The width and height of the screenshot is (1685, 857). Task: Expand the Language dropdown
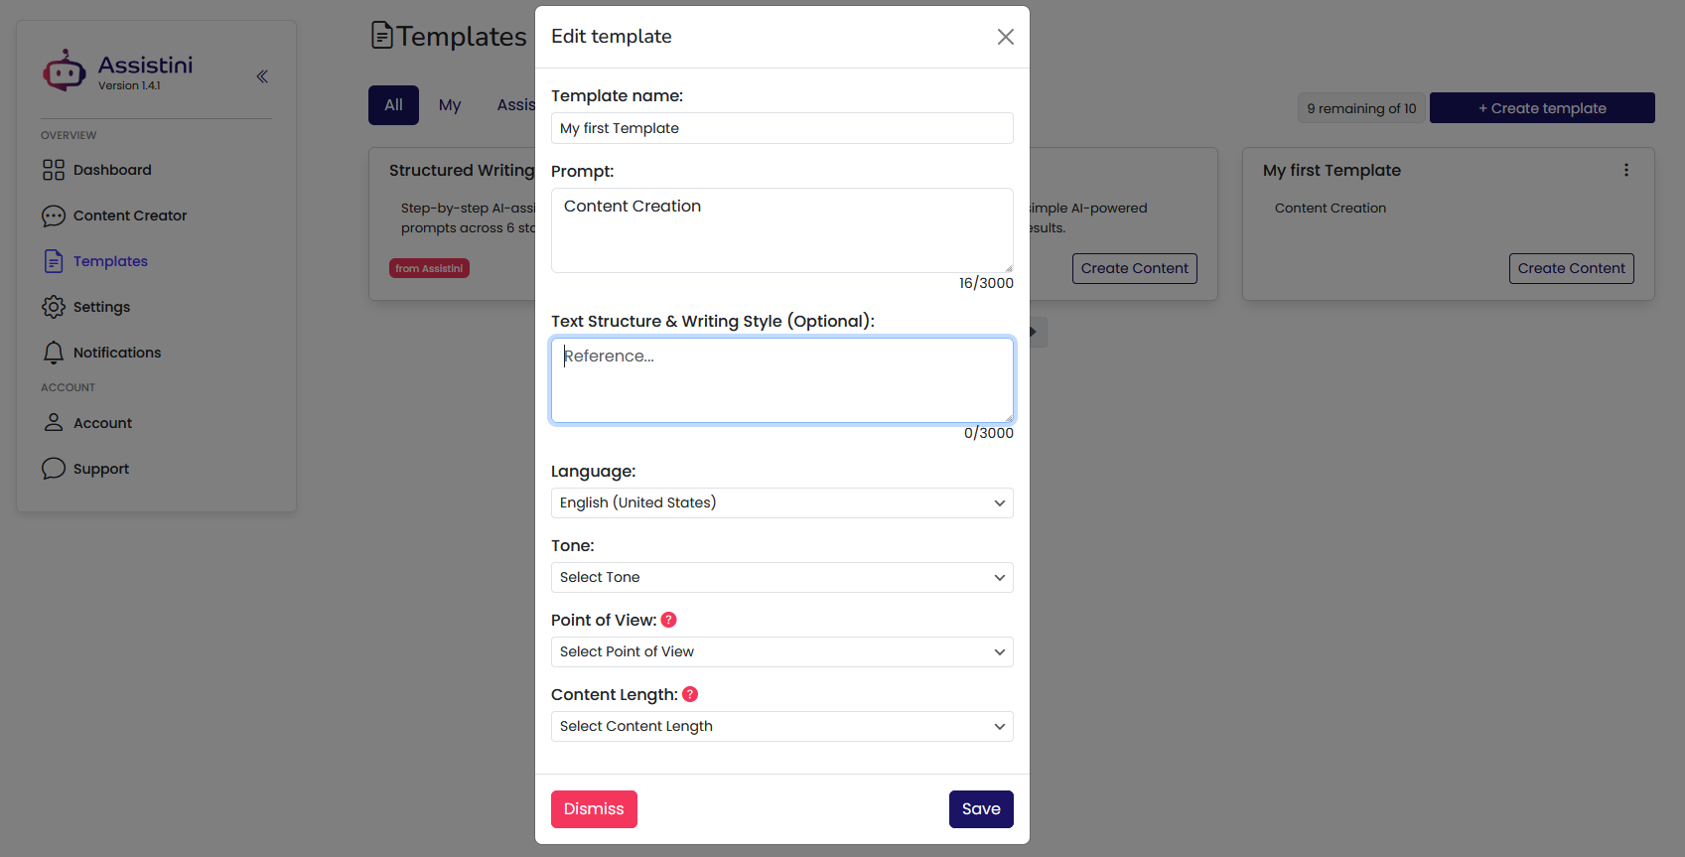pyautogui.click(x=781, y=502)
